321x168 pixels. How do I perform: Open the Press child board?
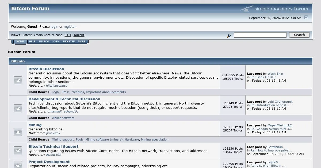coord(66,92)
